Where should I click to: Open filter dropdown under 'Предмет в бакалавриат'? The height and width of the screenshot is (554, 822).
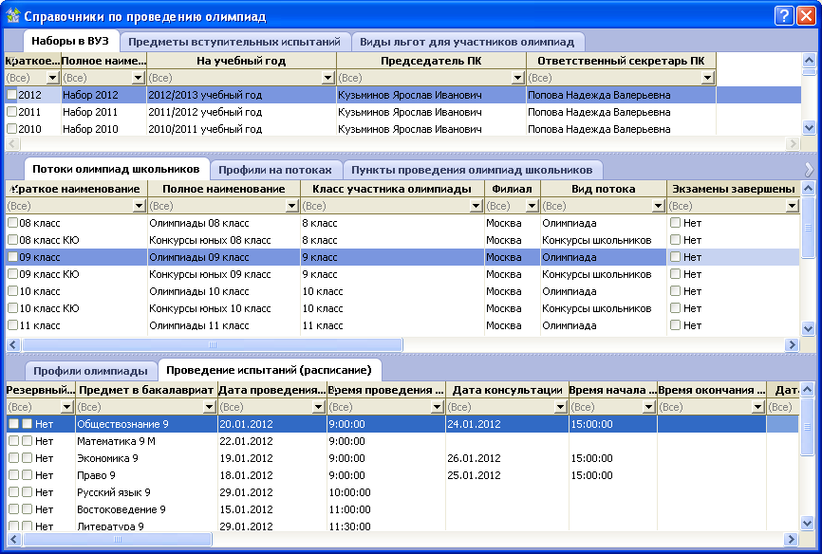pyautogui.click(x=209, y=407)
